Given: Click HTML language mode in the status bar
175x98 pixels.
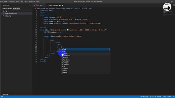Looking at the screenshot, I should [169, 97].
